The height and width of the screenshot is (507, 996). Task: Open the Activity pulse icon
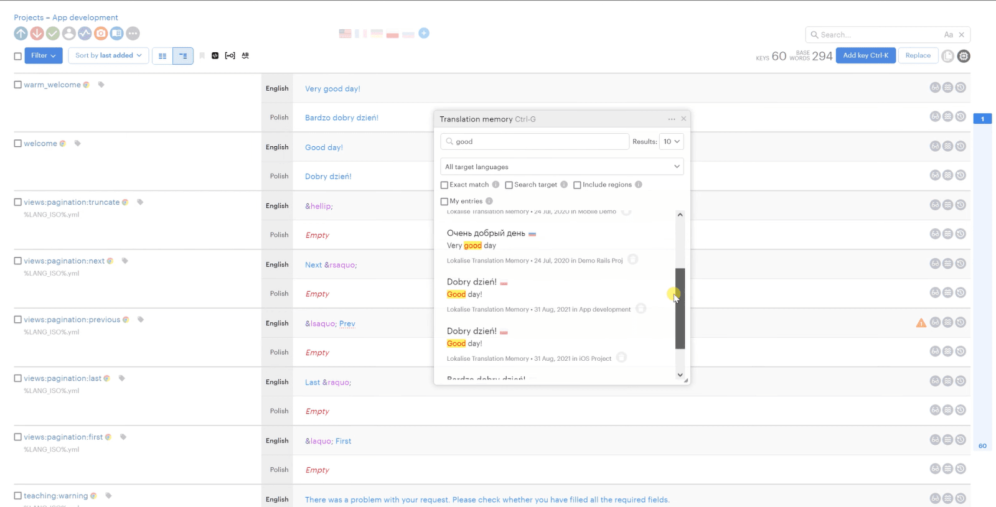[85, 34]
